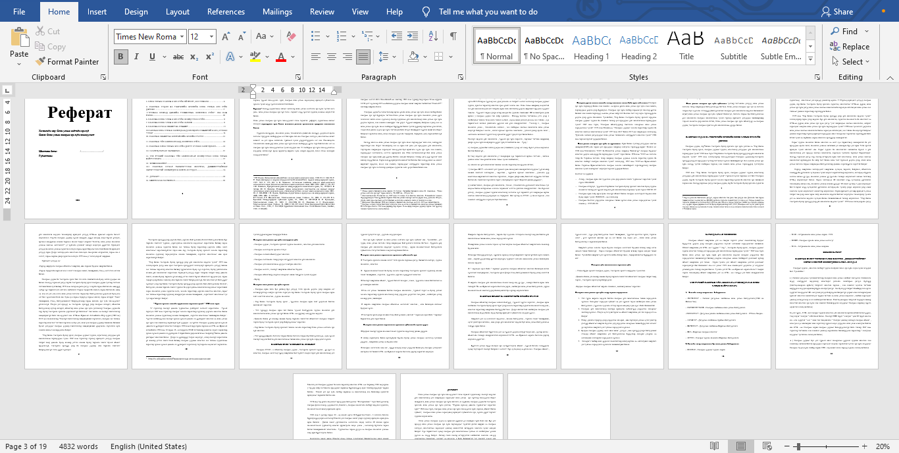
Task: Toggle Italic formatting
Action: [x=136, y=57]
